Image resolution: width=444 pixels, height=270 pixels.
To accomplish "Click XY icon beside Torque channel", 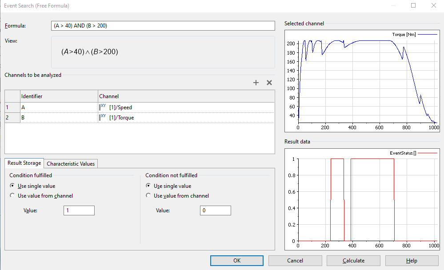I will tap(103, 118).
